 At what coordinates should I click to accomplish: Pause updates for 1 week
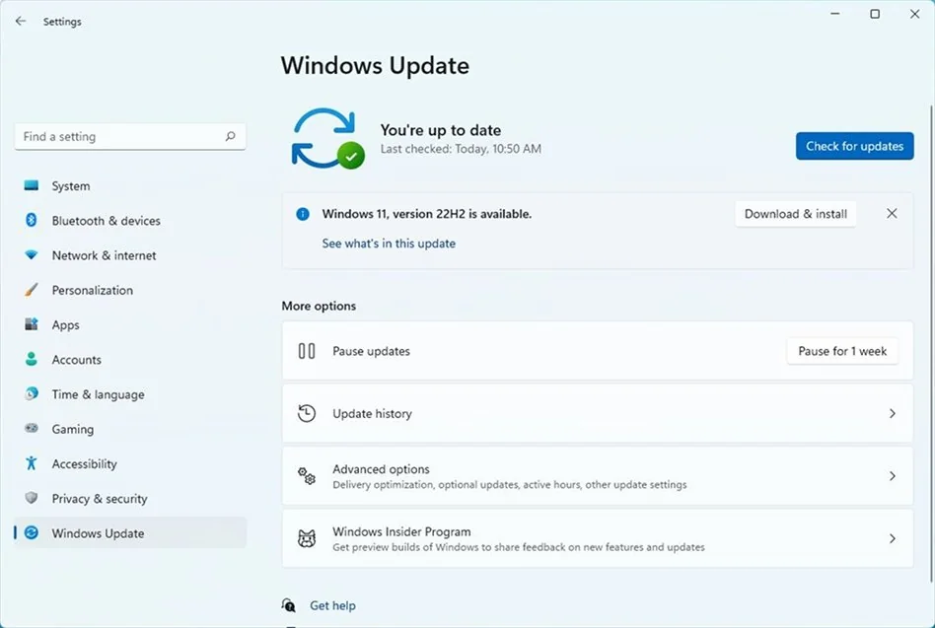(x=841, y=351)
